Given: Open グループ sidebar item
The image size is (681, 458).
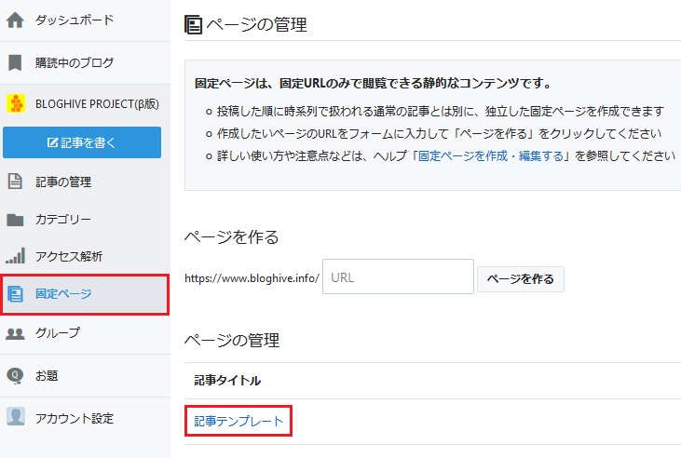Looking at the screenshot, I should 58,332.
